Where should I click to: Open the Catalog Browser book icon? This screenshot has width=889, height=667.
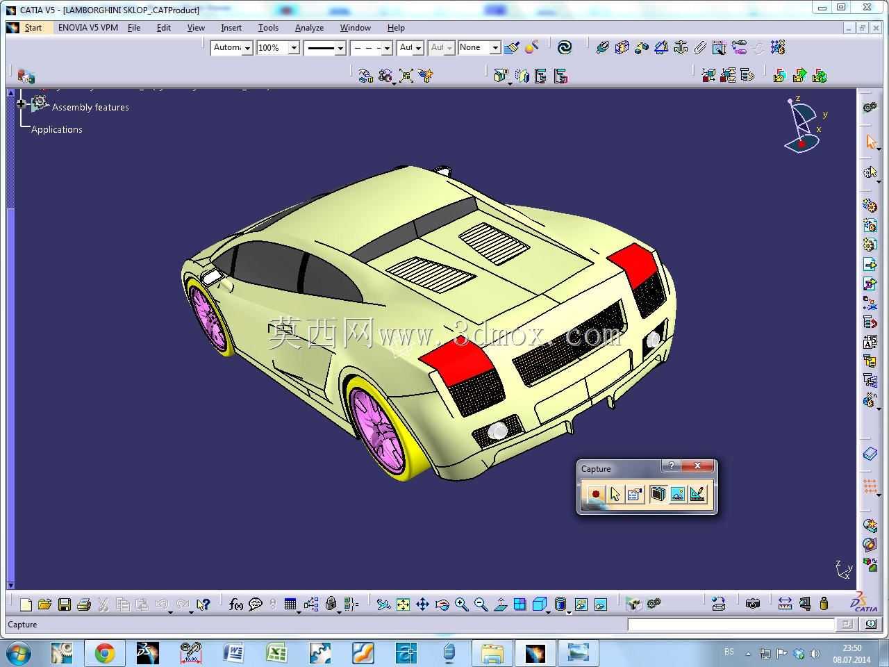tap(870, 454)
